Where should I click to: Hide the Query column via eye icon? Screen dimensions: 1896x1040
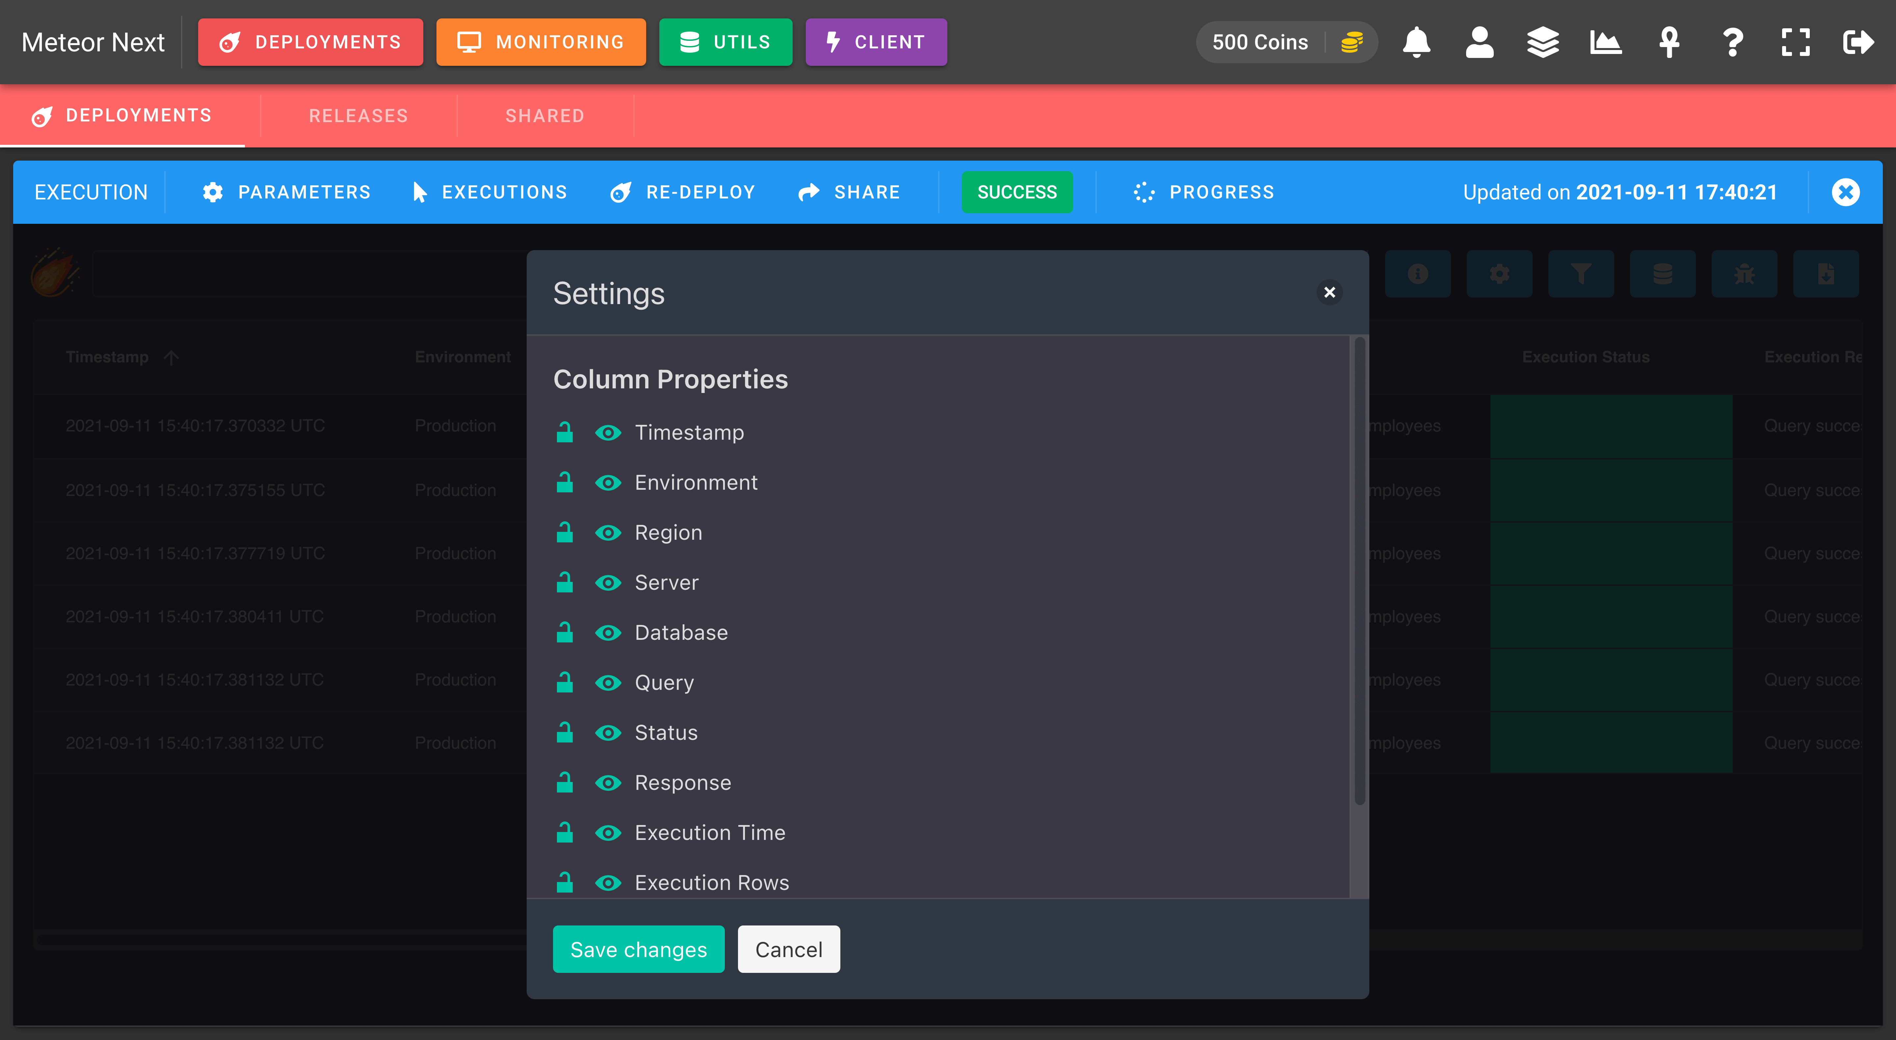(x=608, y=683)
